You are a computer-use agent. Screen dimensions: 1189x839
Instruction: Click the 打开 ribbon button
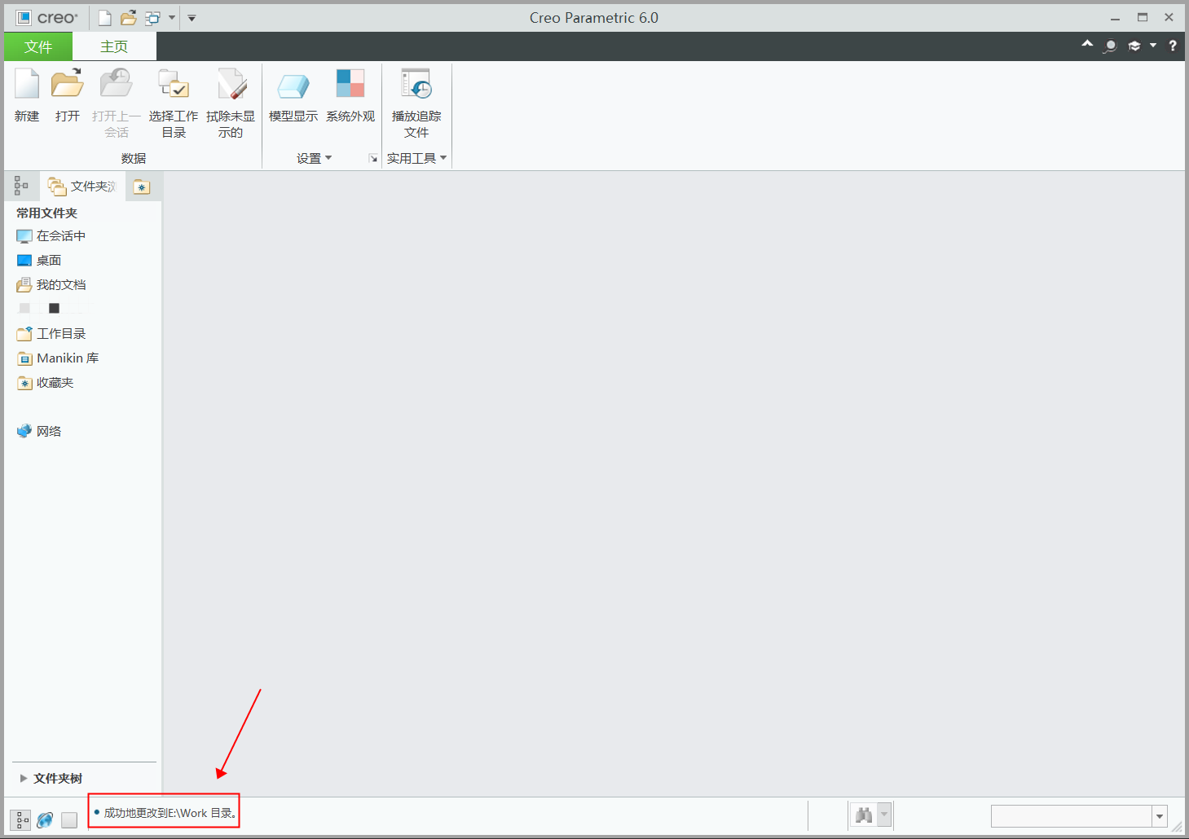click(68, 96)
